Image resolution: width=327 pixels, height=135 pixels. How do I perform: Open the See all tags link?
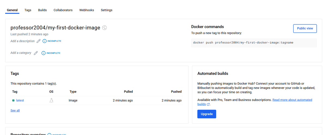coord(15,111)
